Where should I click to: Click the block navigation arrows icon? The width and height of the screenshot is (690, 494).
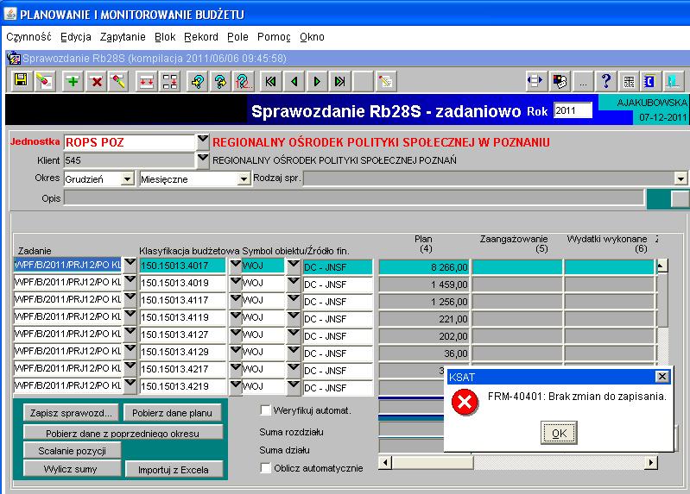(535, 81)
